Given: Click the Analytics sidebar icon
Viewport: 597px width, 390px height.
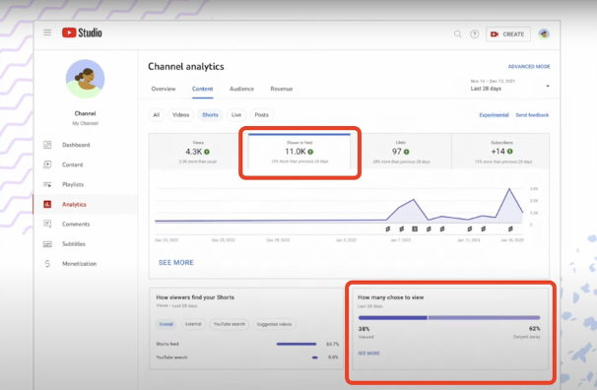Looking at the screenshot, I should pyautogui.click(x=47, y=204).
